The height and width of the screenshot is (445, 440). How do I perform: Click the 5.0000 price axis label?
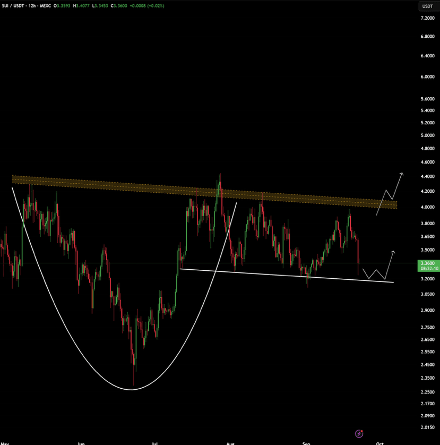point(427,135)
